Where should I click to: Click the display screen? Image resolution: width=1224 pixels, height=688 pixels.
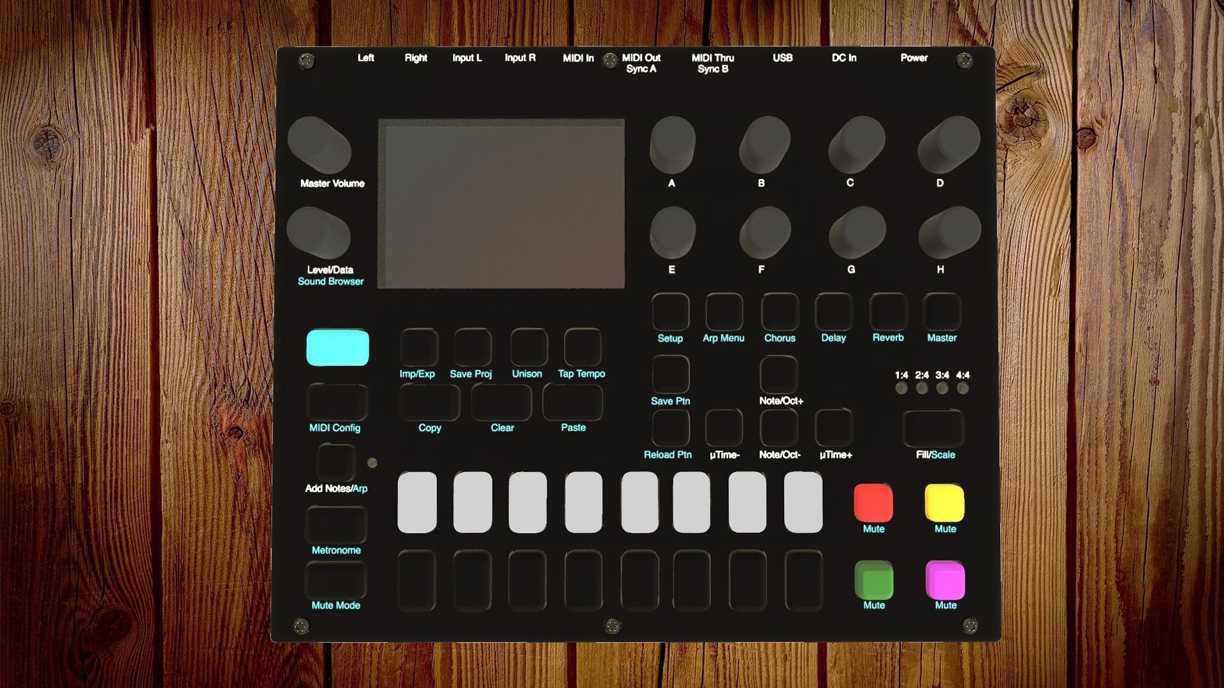pos(501,204)
